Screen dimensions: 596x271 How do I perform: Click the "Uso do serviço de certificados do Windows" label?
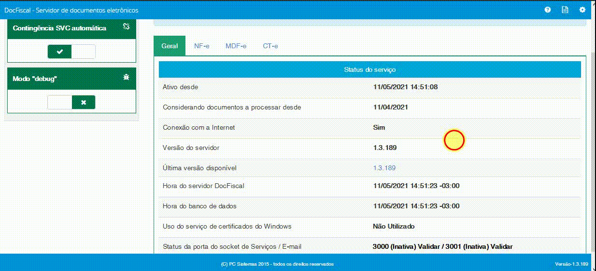coord(227,226)
